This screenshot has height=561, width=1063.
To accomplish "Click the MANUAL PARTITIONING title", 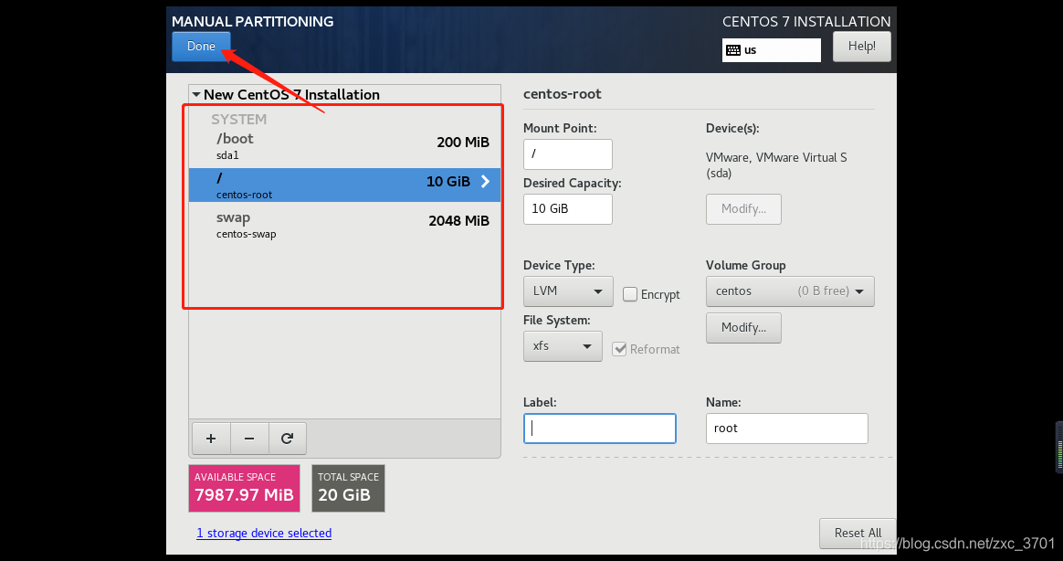I will [x=253, y=22].
